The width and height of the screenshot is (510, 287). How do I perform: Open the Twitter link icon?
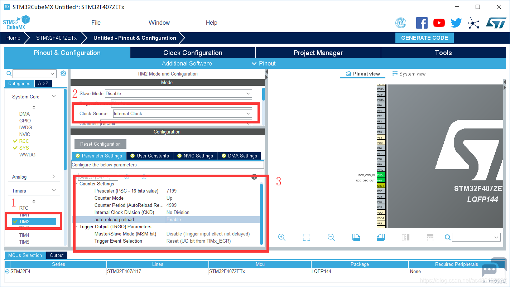click(x=456, y=23)
